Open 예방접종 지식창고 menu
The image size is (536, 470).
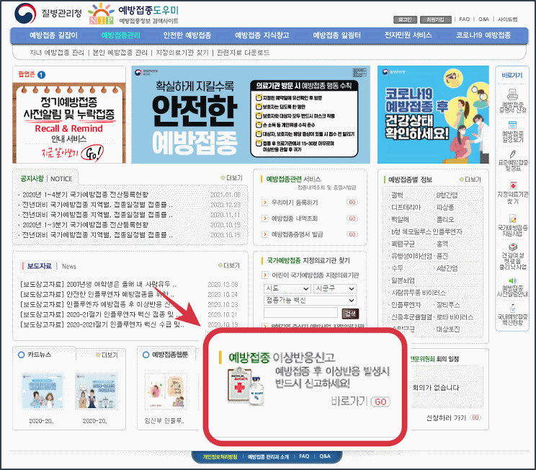coord(262,35)
